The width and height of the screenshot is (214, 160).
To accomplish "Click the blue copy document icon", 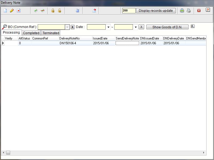I will pyautogui.click(x=78, y=10).
